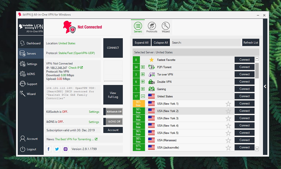Favorite the USA (Jacksonville) server star
281x169 pixels.
pos(228,148)
